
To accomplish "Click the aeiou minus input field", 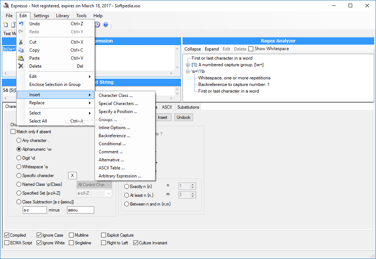I will pyautogui.click(x=81, y=210).
